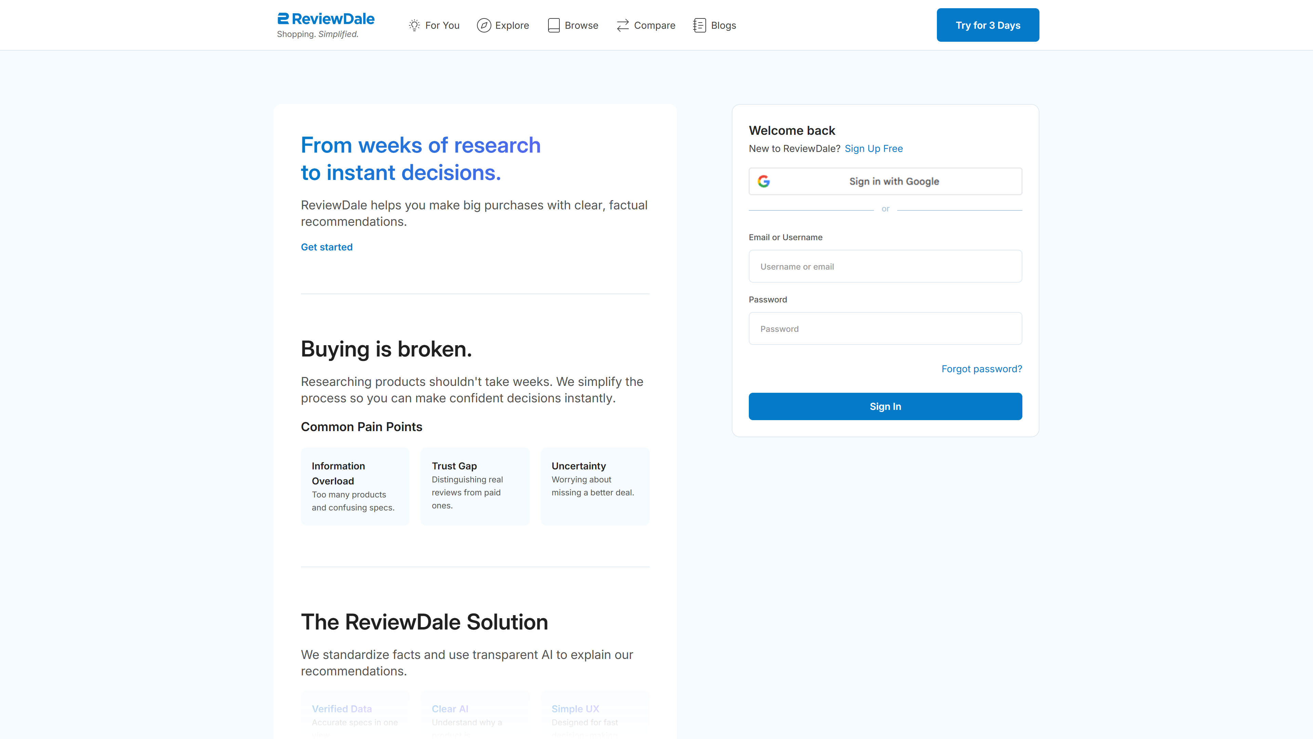Click the Compare arrows icon
The height and width of the screenshot is (739, 1313).
(623, 25)
